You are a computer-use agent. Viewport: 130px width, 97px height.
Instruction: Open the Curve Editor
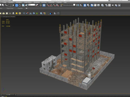[95, 5]
